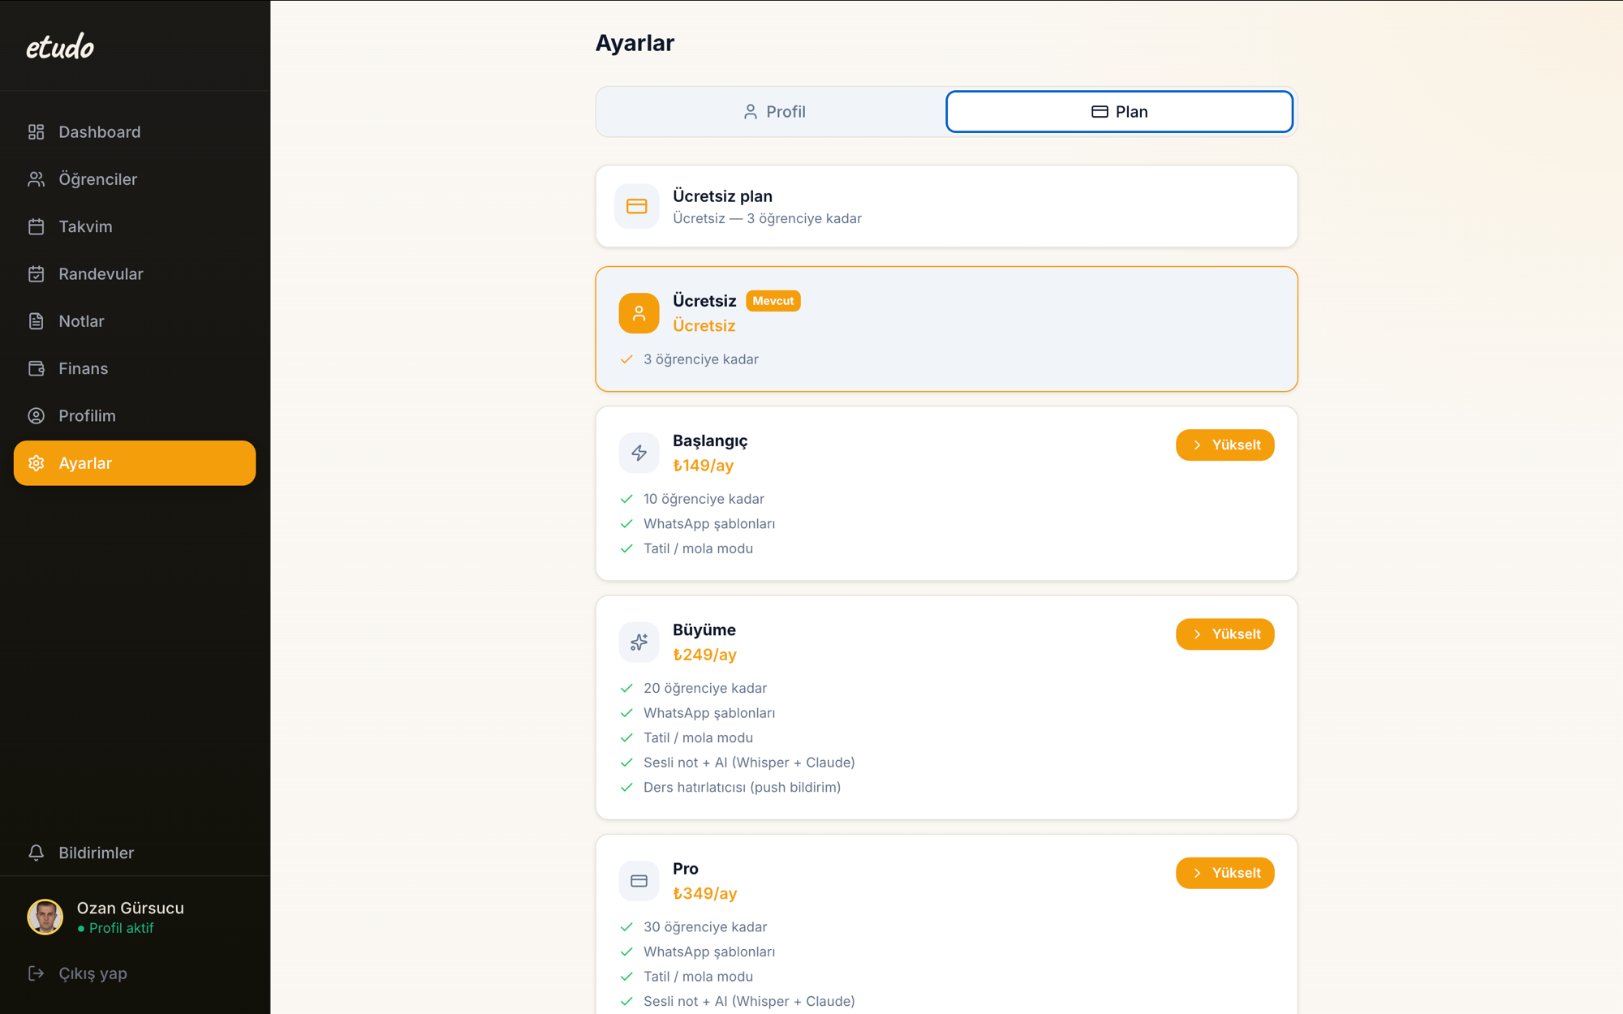
Task: Select the Plan tab
Action: (1119, 112)
